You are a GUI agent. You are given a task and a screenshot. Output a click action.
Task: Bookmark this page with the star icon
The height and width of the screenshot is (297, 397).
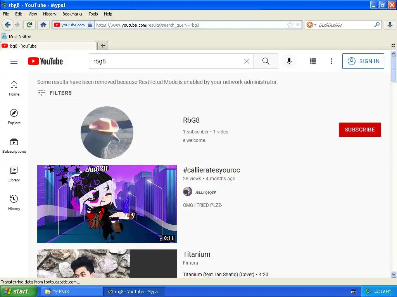pyautogui.click(x=290, y=25)
